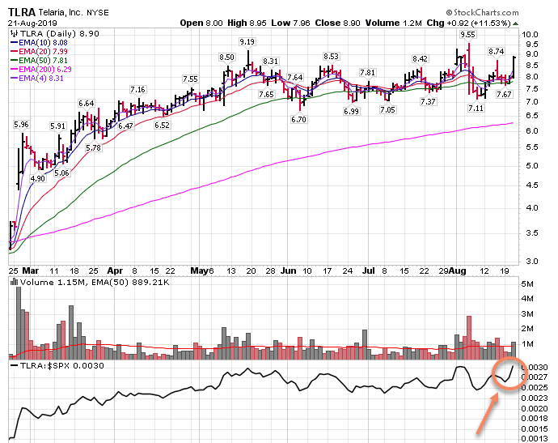Click the Apr month label on date axis

click(x=115, y=270)
